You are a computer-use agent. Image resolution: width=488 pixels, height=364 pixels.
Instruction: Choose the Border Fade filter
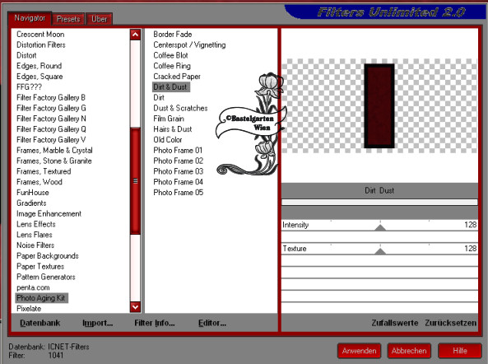click(x=173, y=35)
